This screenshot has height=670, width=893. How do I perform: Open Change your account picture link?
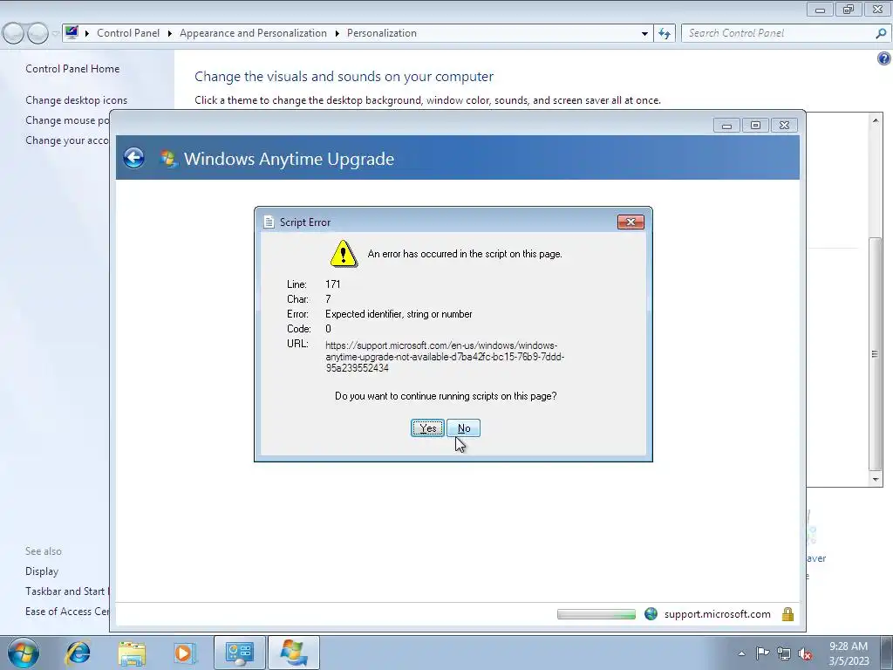(x=67, y=140)
